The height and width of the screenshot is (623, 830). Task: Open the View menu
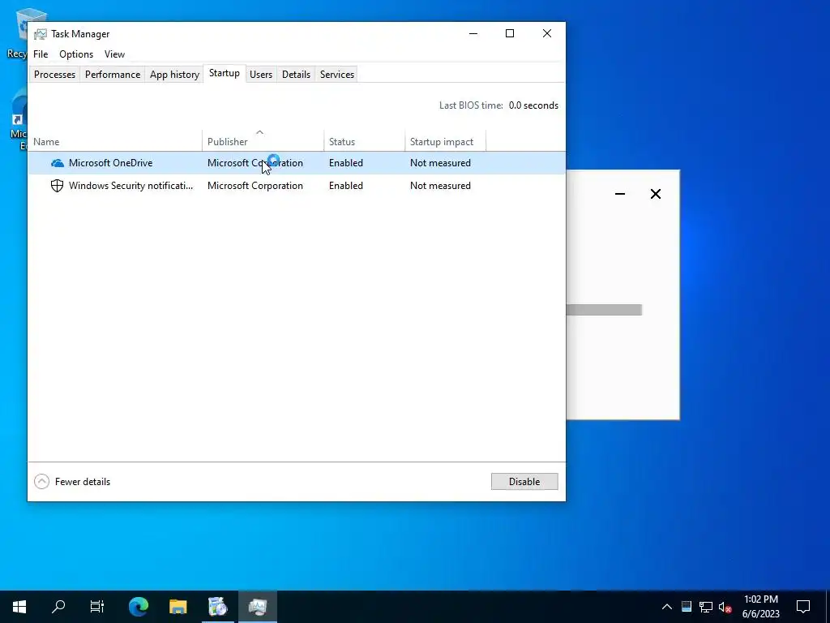point(114,54)
